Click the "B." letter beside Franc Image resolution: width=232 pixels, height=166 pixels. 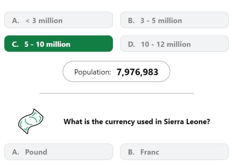(x=131, y=152)
